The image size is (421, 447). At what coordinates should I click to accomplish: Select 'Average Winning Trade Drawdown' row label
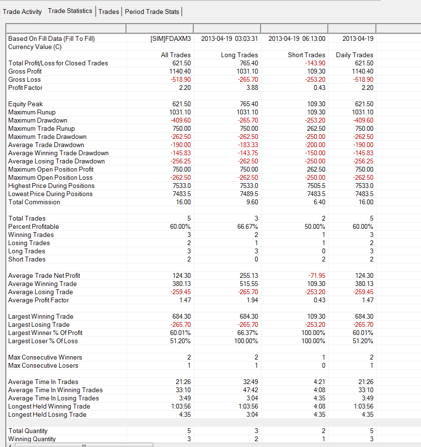pos(59,153)
